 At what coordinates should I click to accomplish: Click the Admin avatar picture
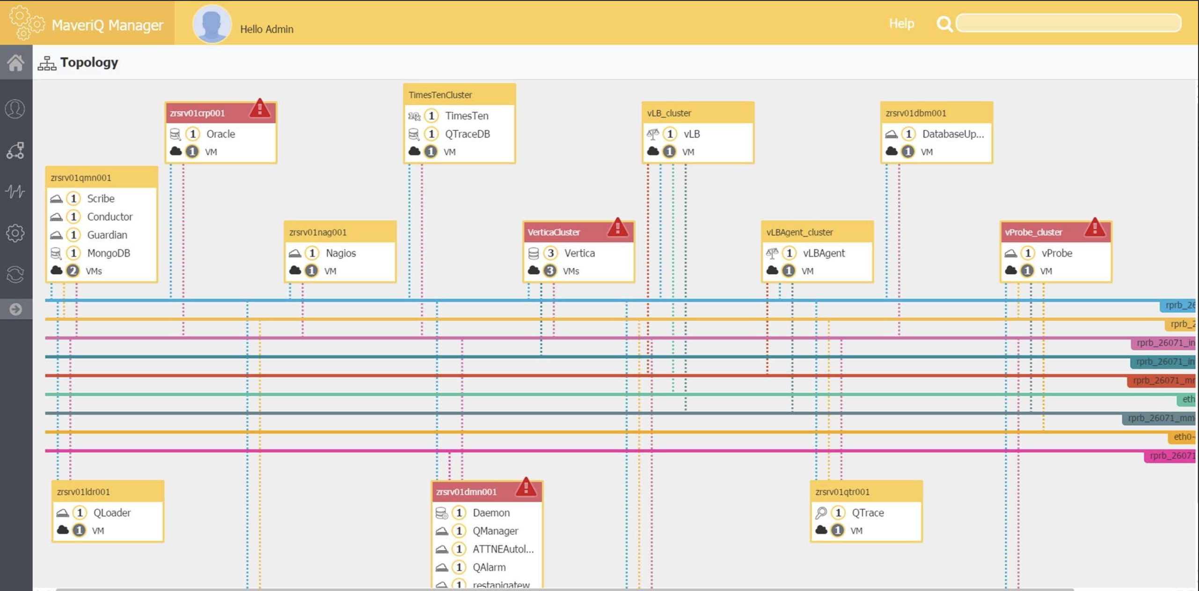[x=212, y=23]
